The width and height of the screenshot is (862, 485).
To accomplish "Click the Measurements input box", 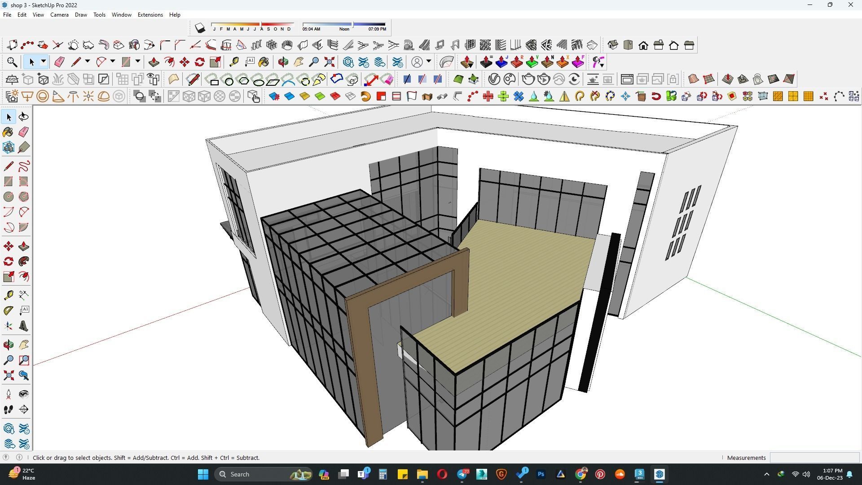I will (814, 458).
